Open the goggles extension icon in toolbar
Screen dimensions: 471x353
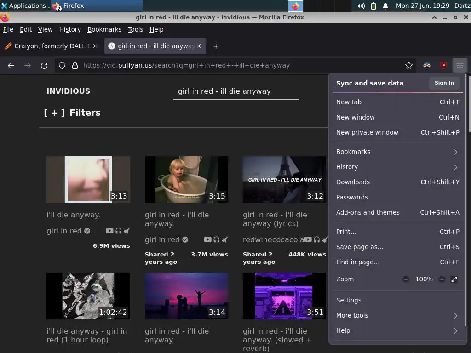[427, 65]
